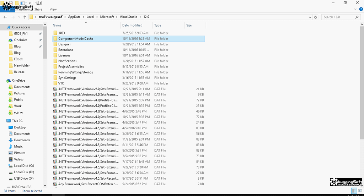Open pinned OneDrive under Quick access

pos(20,40)
